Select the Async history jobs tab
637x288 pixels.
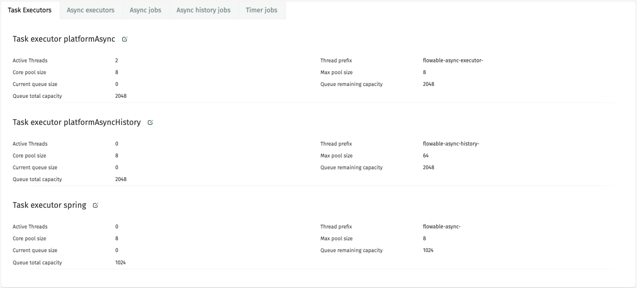point(203,10)
